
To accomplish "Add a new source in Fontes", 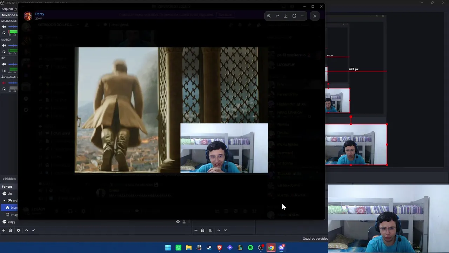I will [4, 230].
